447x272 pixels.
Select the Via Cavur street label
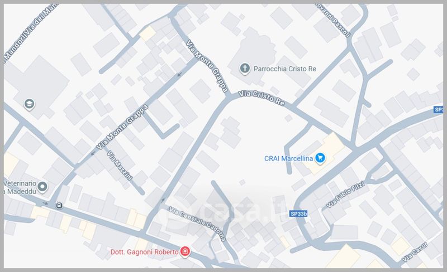click(x=415, y=252)
